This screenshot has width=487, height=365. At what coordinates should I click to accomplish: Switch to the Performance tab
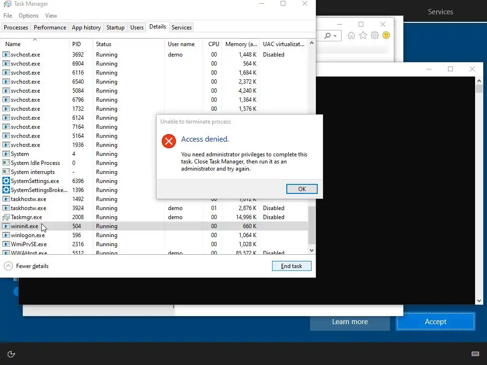pyautogui.click(x=49, y=27)
